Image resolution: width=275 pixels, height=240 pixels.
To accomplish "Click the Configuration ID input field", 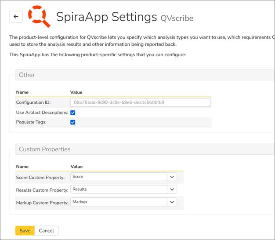I will coord(140,102).
